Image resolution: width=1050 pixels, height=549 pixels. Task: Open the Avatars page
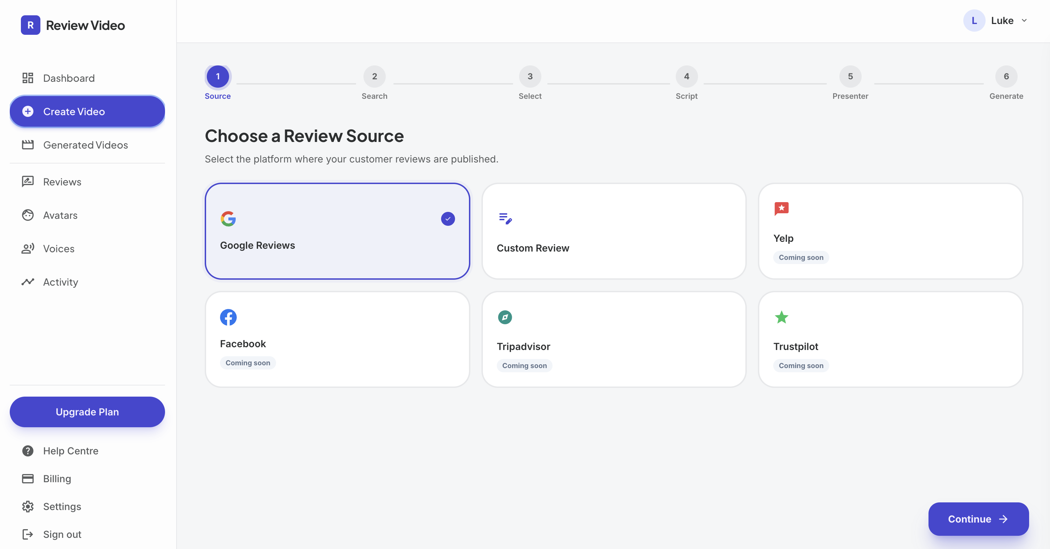tap(87, 215)
